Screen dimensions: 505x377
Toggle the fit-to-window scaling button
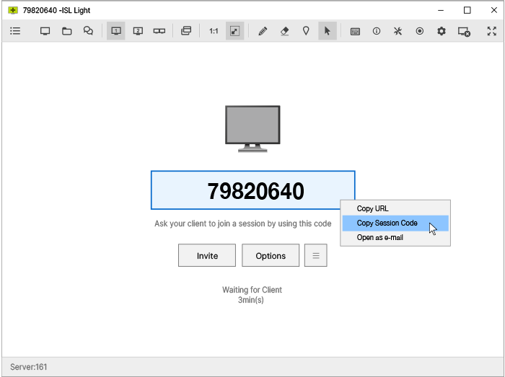234,32
